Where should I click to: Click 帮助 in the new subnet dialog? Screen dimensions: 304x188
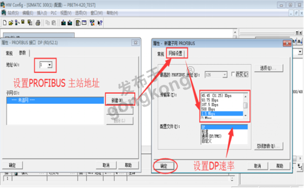[x=280, y=166]
